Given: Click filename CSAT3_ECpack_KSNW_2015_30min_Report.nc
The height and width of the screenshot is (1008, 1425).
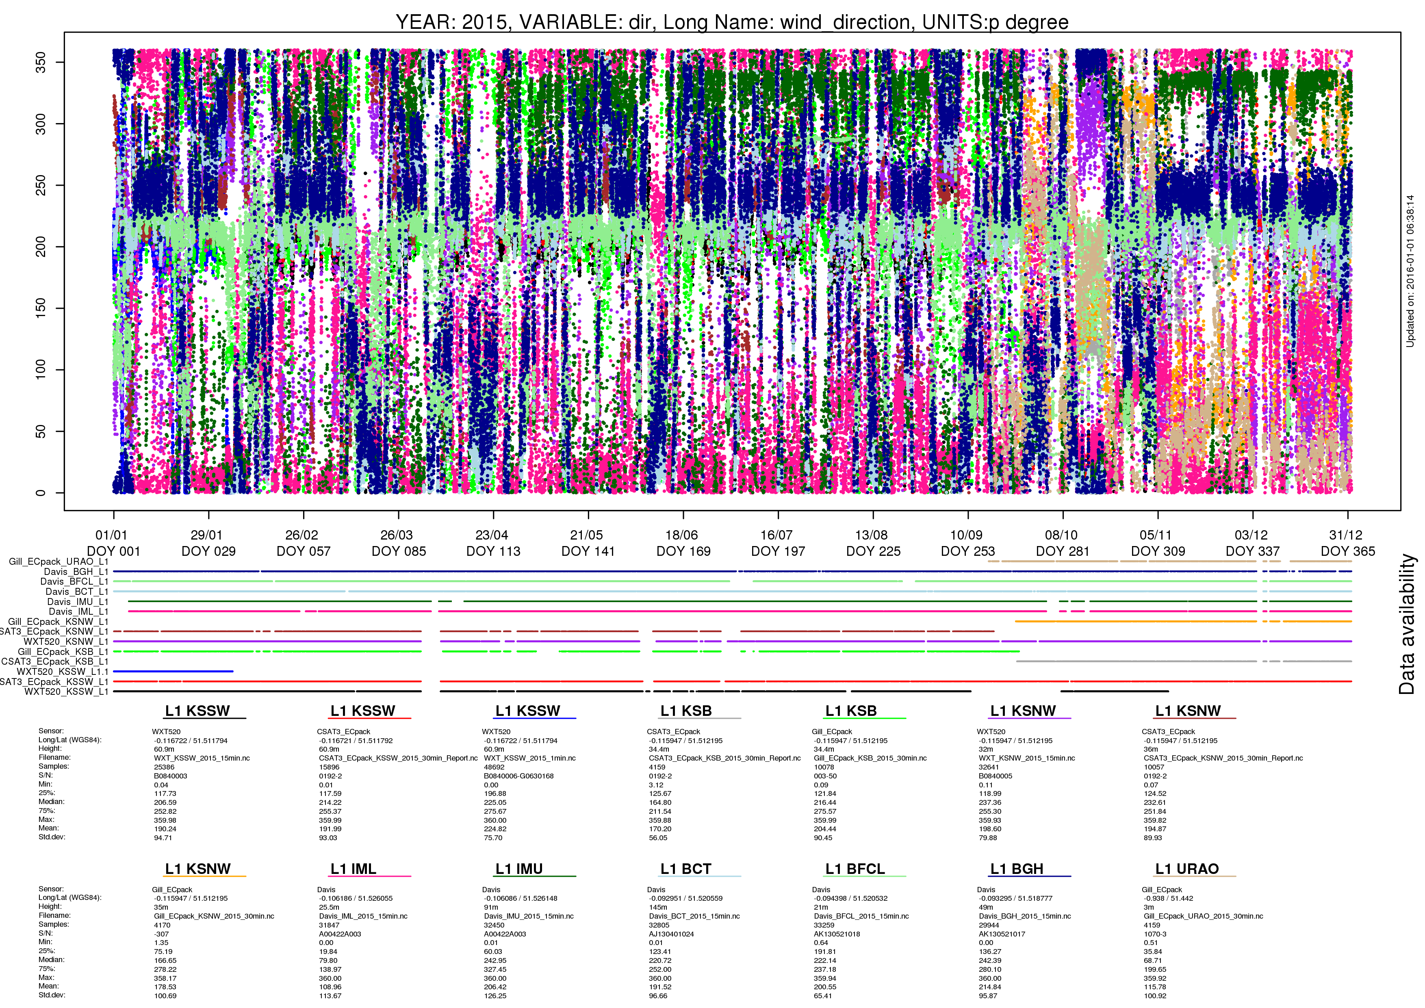Looking at the screenshot, I should tap(1223, 758).
